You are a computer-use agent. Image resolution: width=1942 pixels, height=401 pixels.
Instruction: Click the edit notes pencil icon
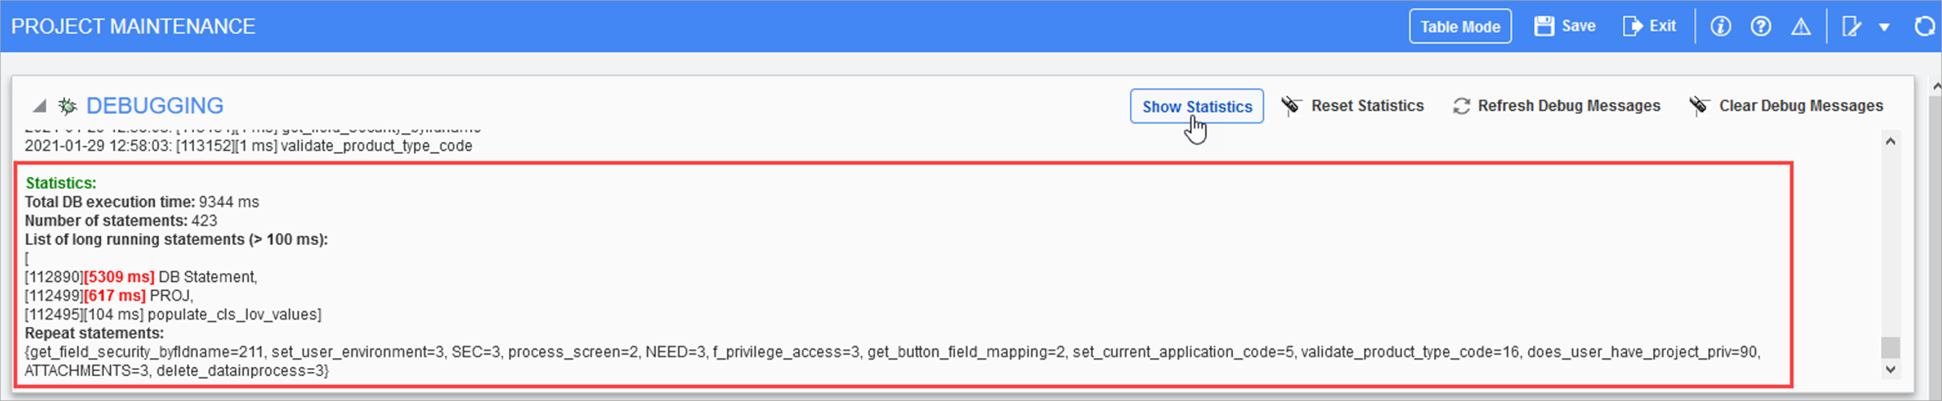pyautogui.click(x=1851, y=26)
